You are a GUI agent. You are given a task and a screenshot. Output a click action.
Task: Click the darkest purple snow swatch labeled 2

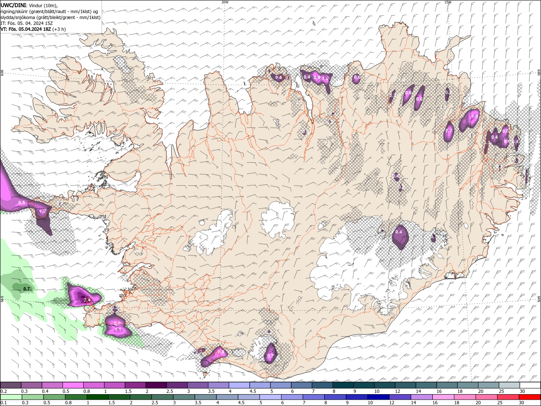(x=156, y=385)
